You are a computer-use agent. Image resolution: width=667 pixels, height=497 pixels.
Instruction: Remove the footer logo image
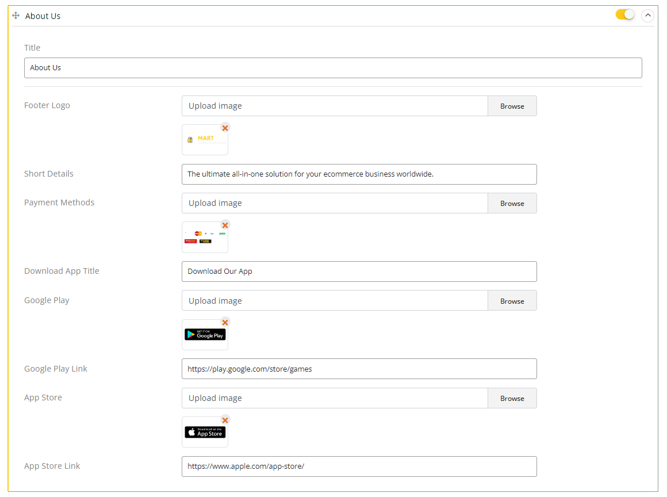225,128
